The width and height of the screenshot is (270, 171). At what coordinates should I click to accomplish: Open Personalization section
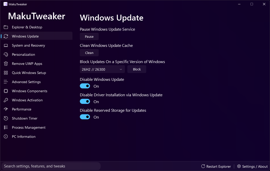37,54
